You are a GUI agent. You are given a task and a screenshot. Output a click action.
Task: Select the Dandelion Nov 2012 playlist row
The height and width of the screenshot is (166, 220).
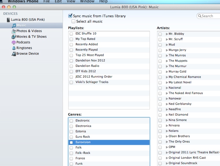coord(109,60)
